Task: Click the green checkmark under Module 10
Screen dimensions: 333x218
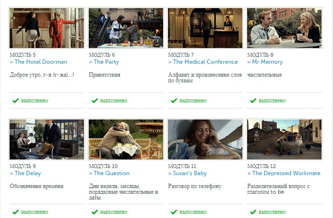Action: point(95,212)
